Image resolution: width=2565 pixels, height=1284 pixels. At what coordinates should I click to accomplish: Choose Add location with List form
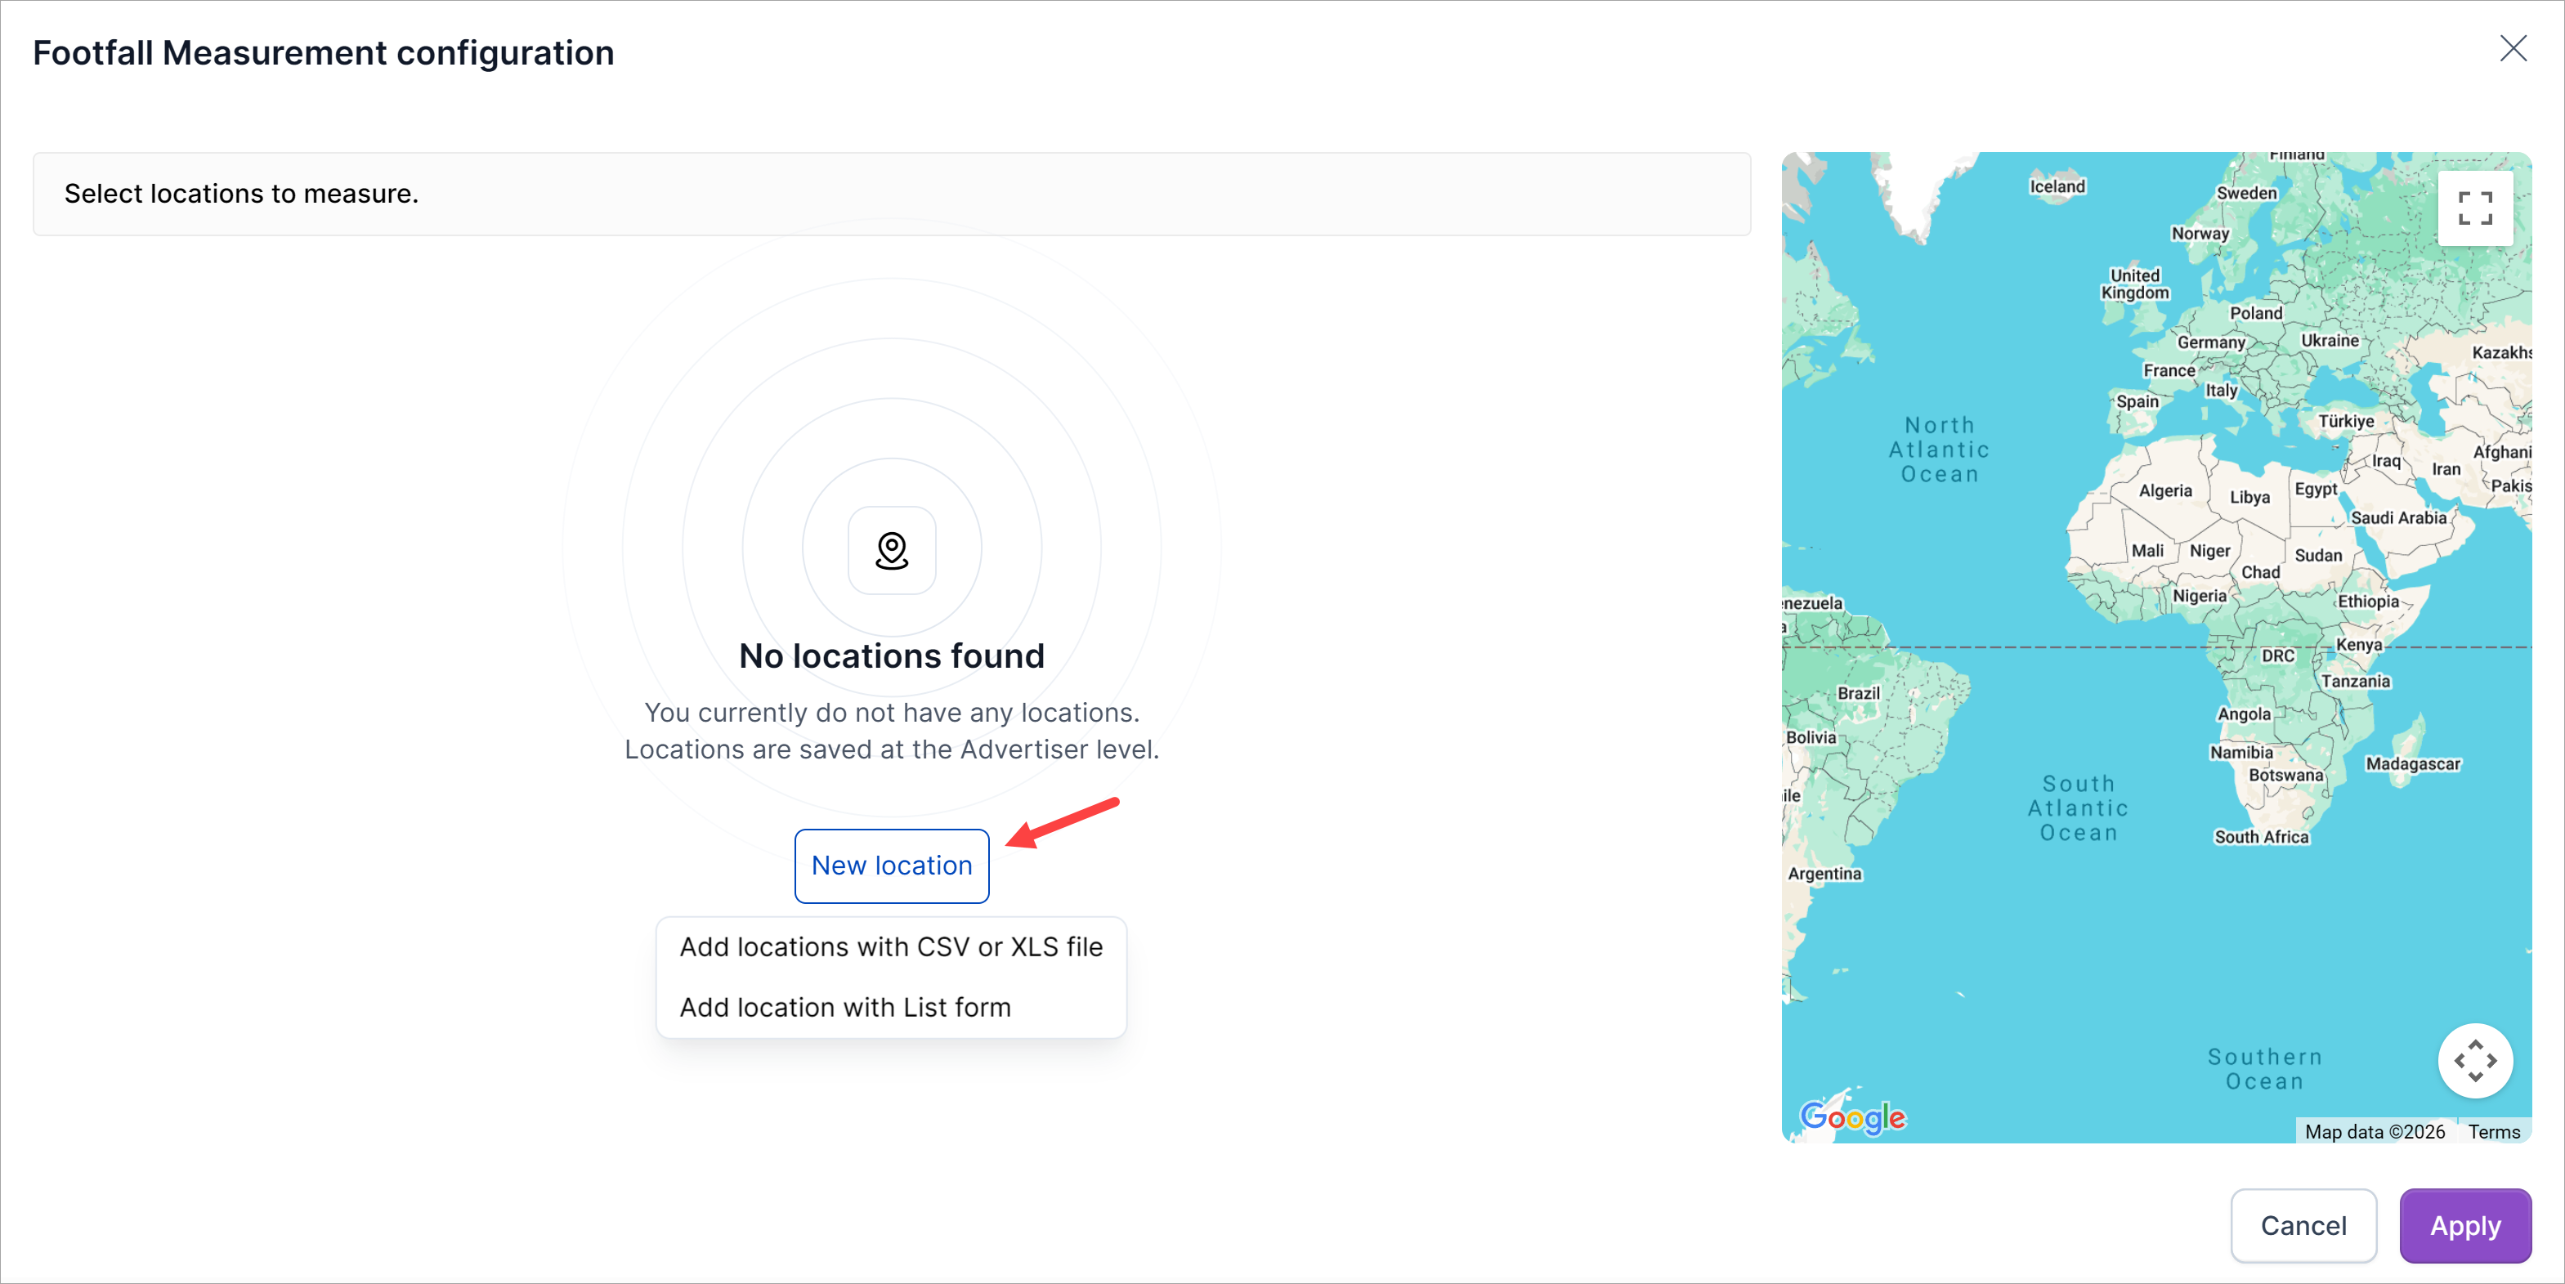pyautogui.click(x=844, y=1007)
